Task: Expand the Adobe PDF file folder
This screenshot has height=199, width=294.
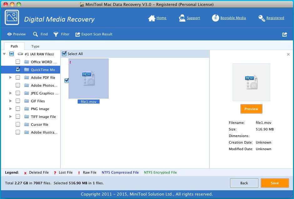Action: (11, 77)
